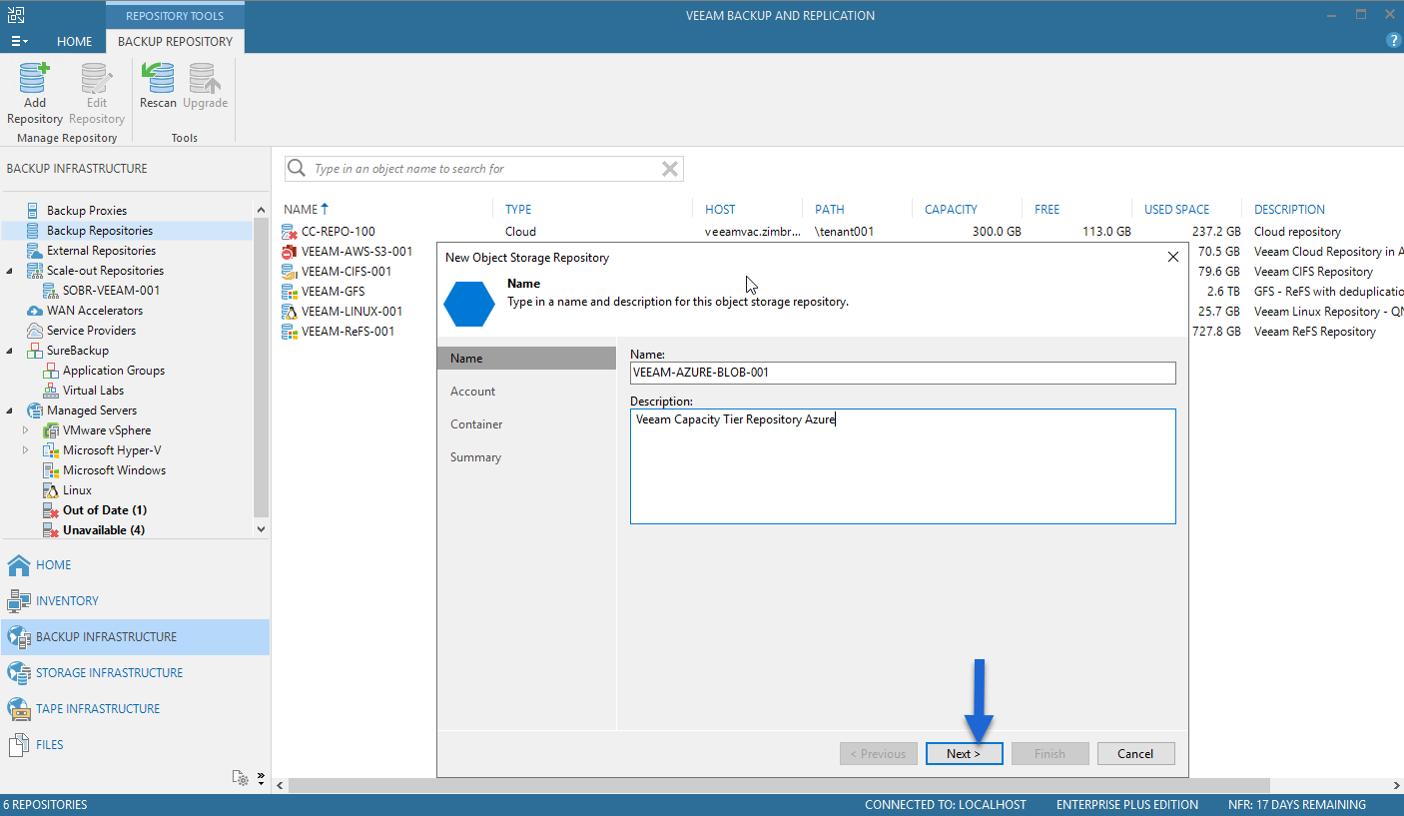
Task: Select the Name wizard step
Action: coord(527,359)
